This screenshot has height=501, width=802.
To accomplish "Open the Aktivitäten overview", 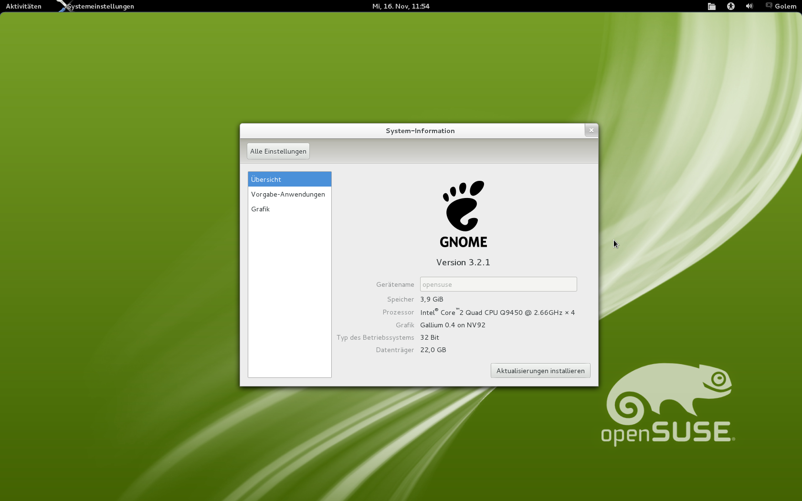I will 23,6.
